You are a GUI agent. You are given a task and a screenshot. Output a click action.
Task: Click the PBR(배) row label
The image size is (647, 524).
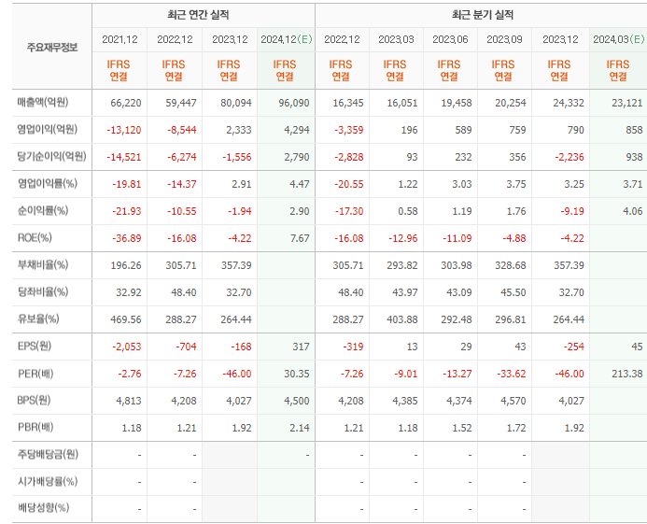point(35,427)
